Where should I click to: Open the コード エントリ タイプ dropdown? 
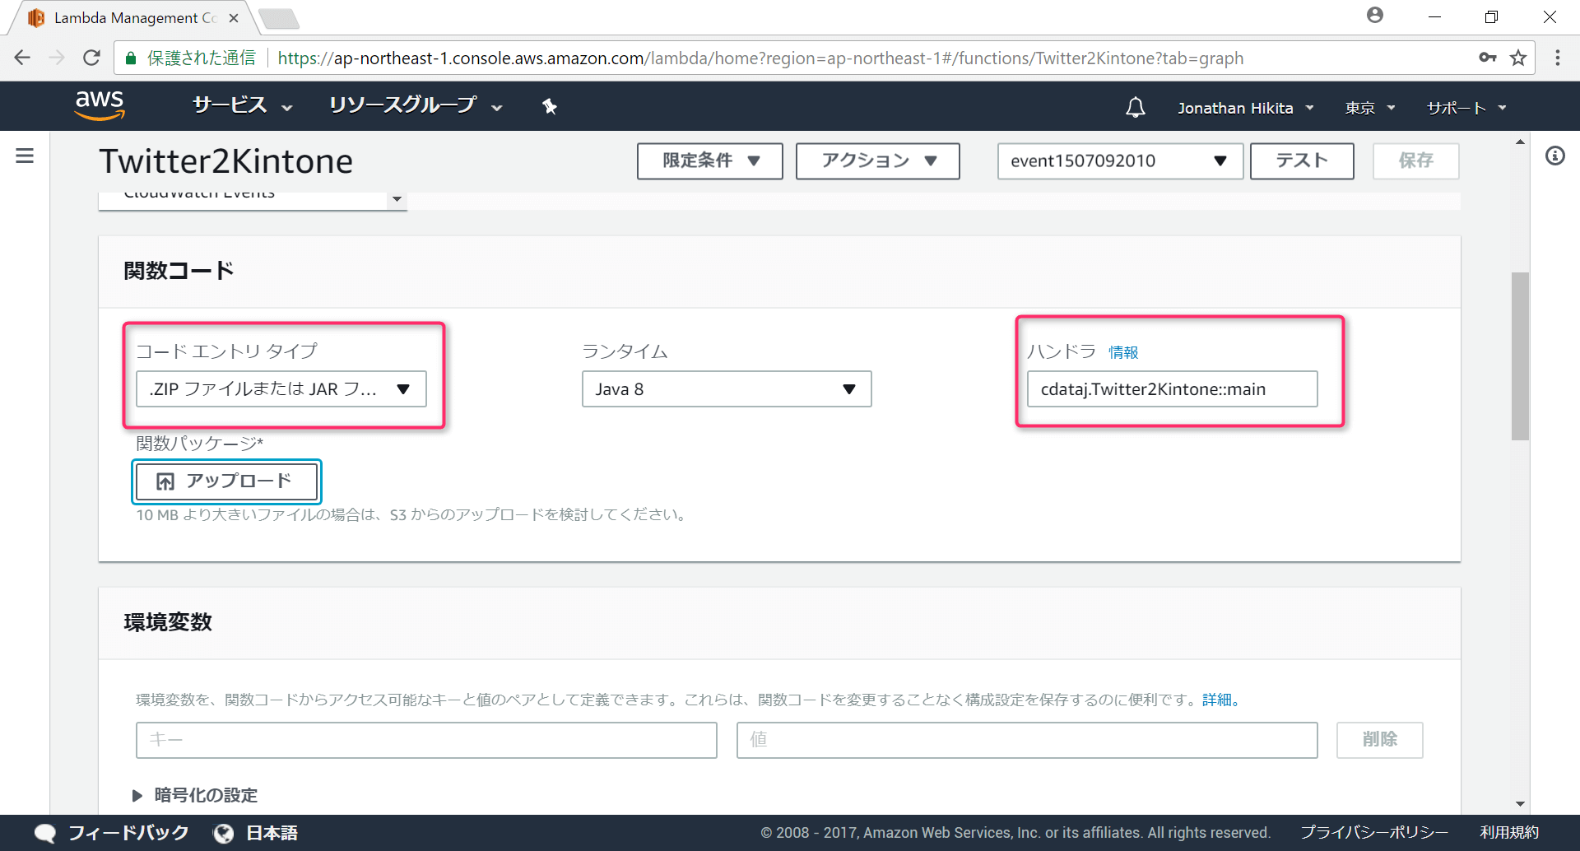point(281,389)
